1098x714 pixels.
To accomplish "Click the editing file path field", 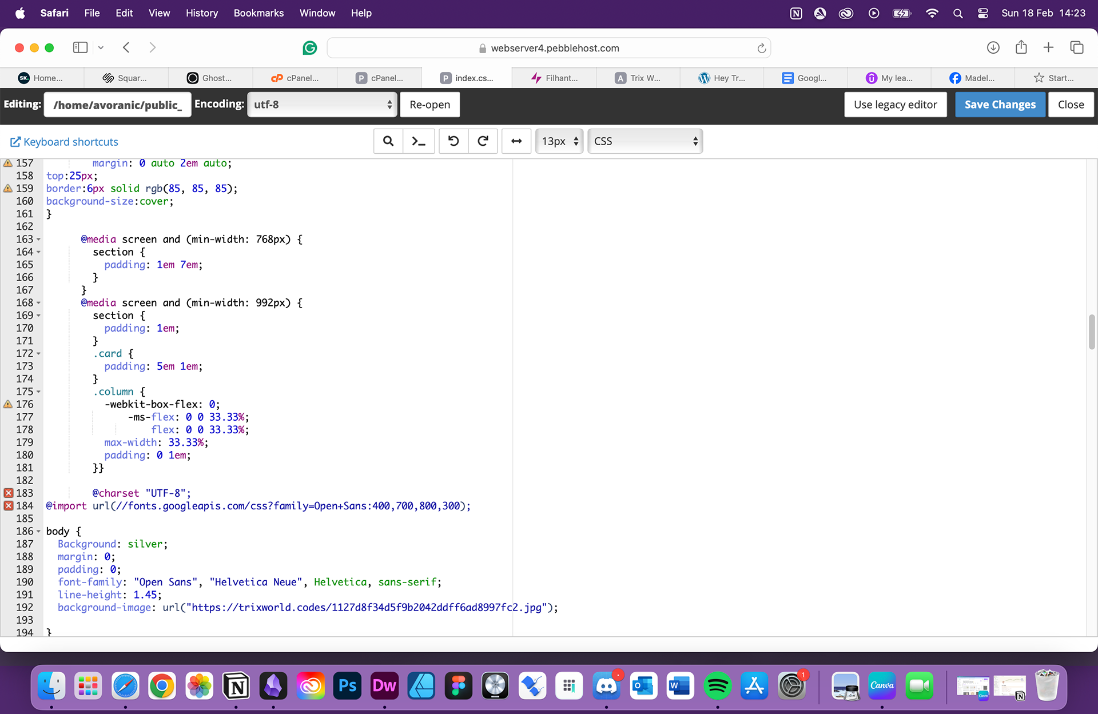I will pyautogui.click(x=117, y=105).
